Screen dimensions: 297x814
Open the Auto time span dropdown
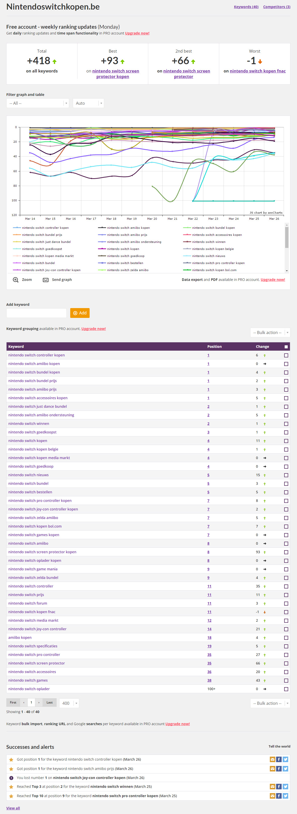[88, 103]
